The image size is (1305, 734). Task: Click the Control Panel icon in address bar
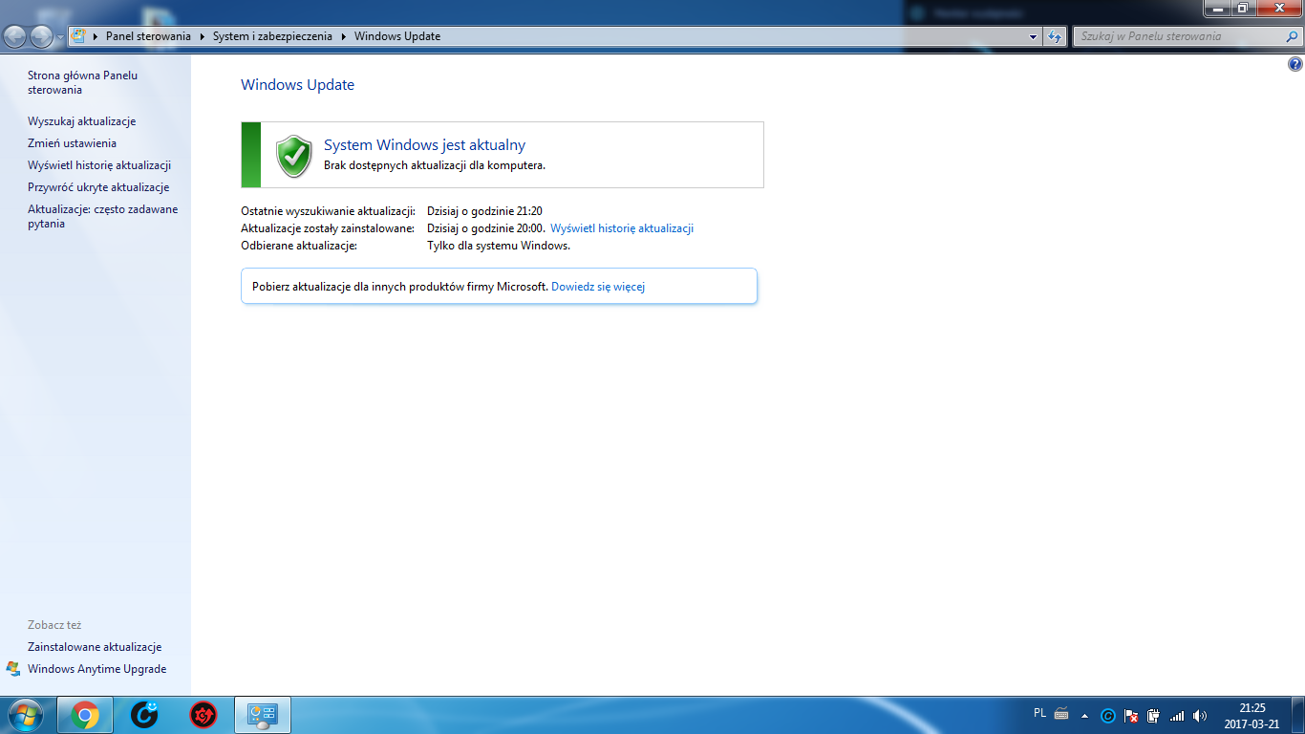pyautogui.click(x=78, y=36)
